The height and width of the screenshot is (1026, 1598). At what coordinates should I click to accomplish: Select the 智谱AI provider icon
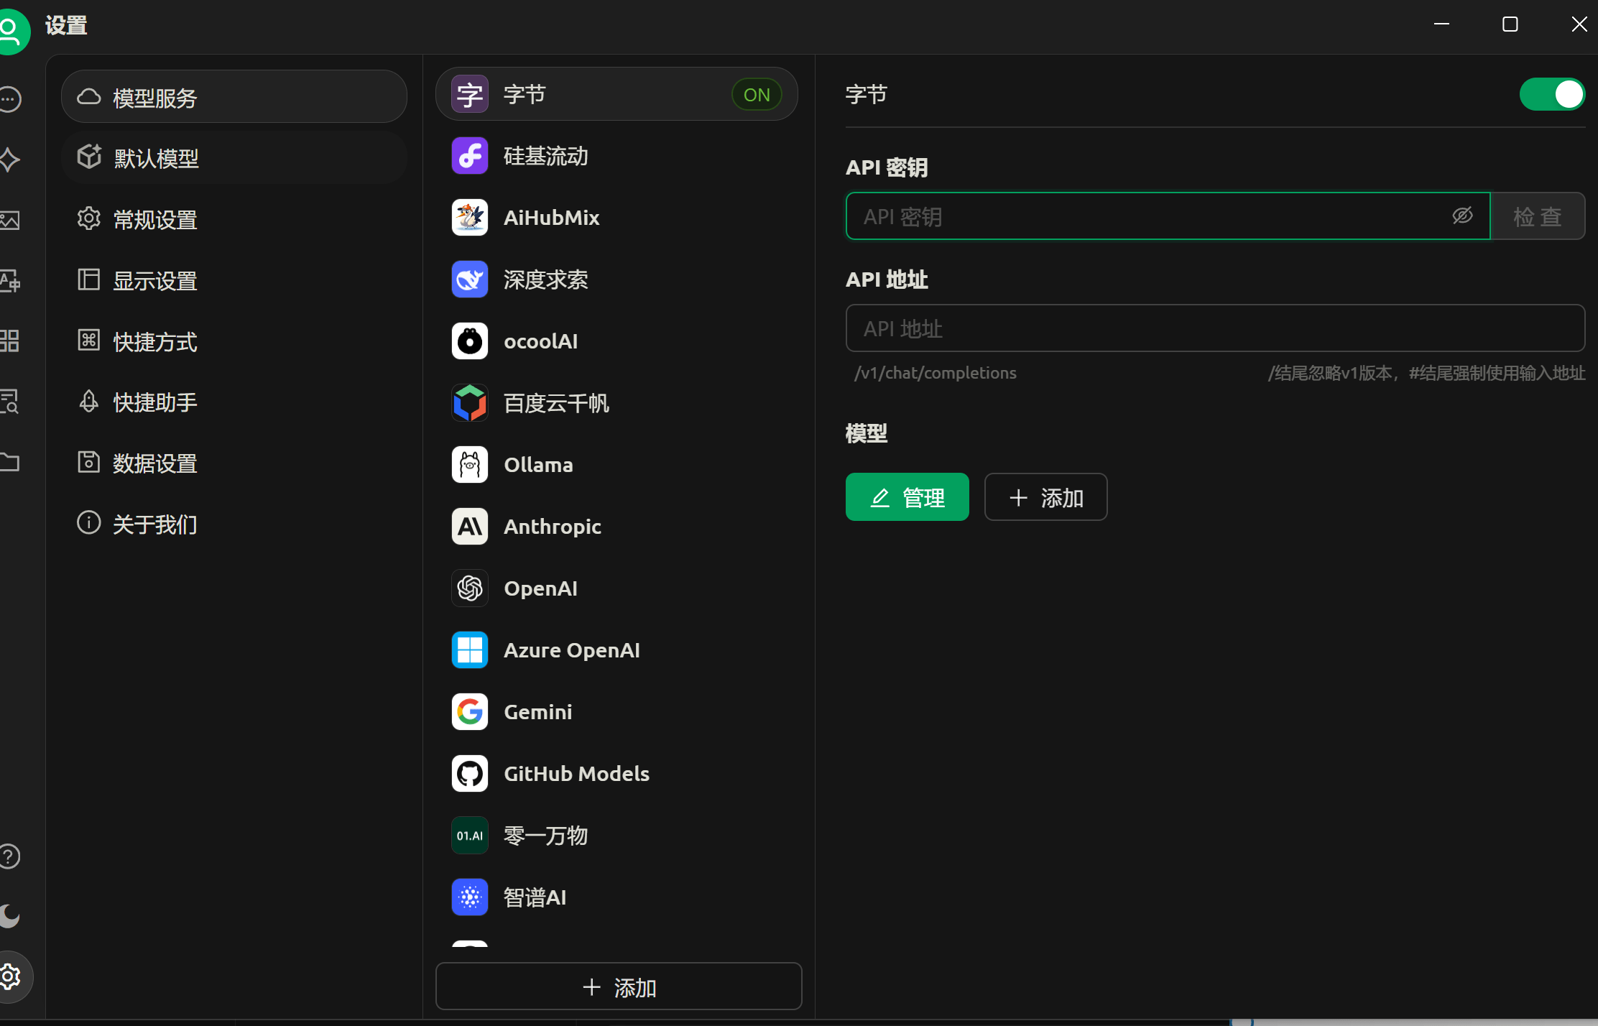470,897
